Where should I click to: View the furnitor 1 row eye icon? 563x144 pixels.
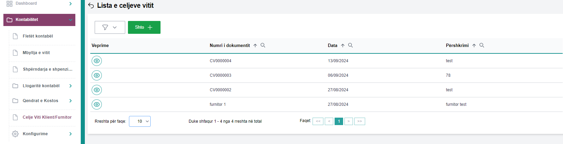point(97,104)
